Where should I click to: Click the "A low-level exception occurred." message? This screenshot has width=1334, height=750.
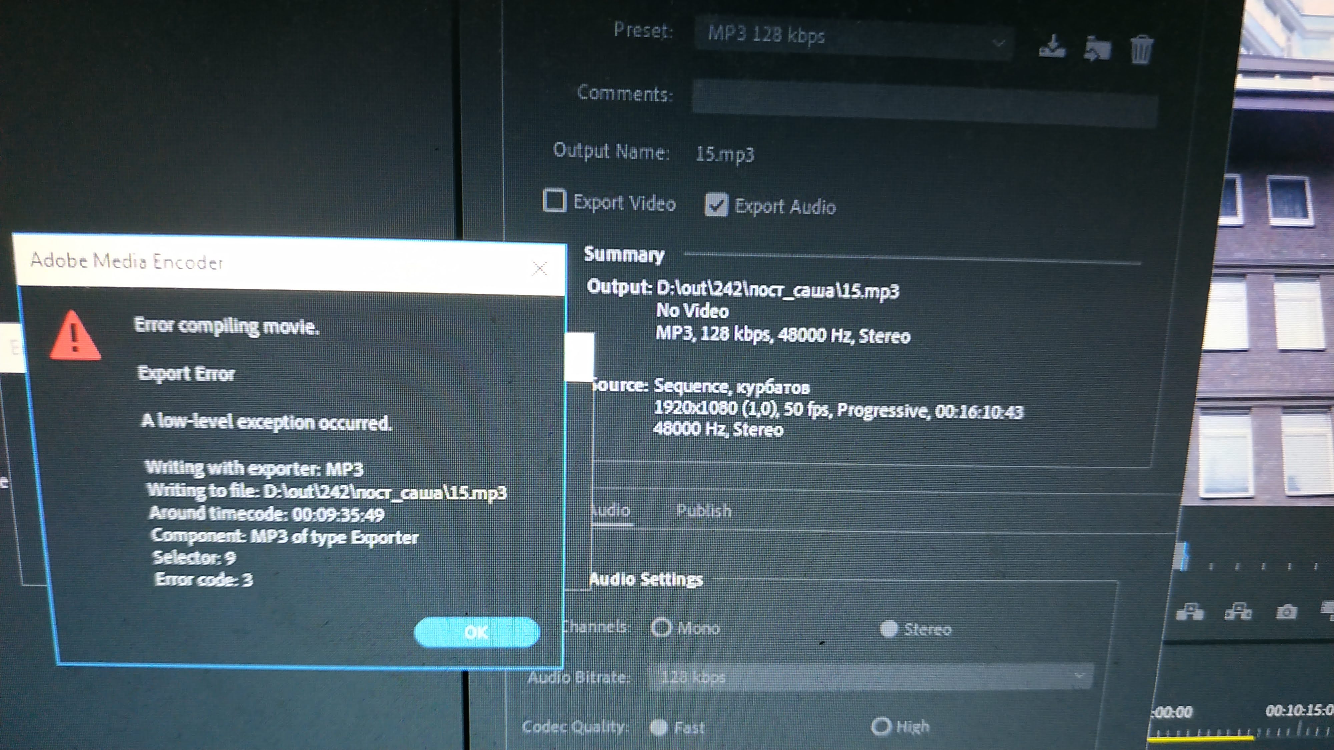(266, 422)
